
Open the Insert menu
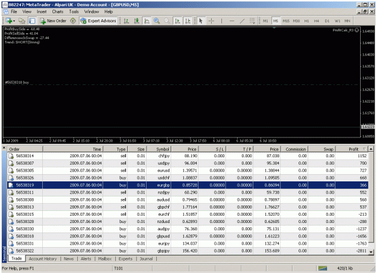pyautogui.click(x=42, y=11)
